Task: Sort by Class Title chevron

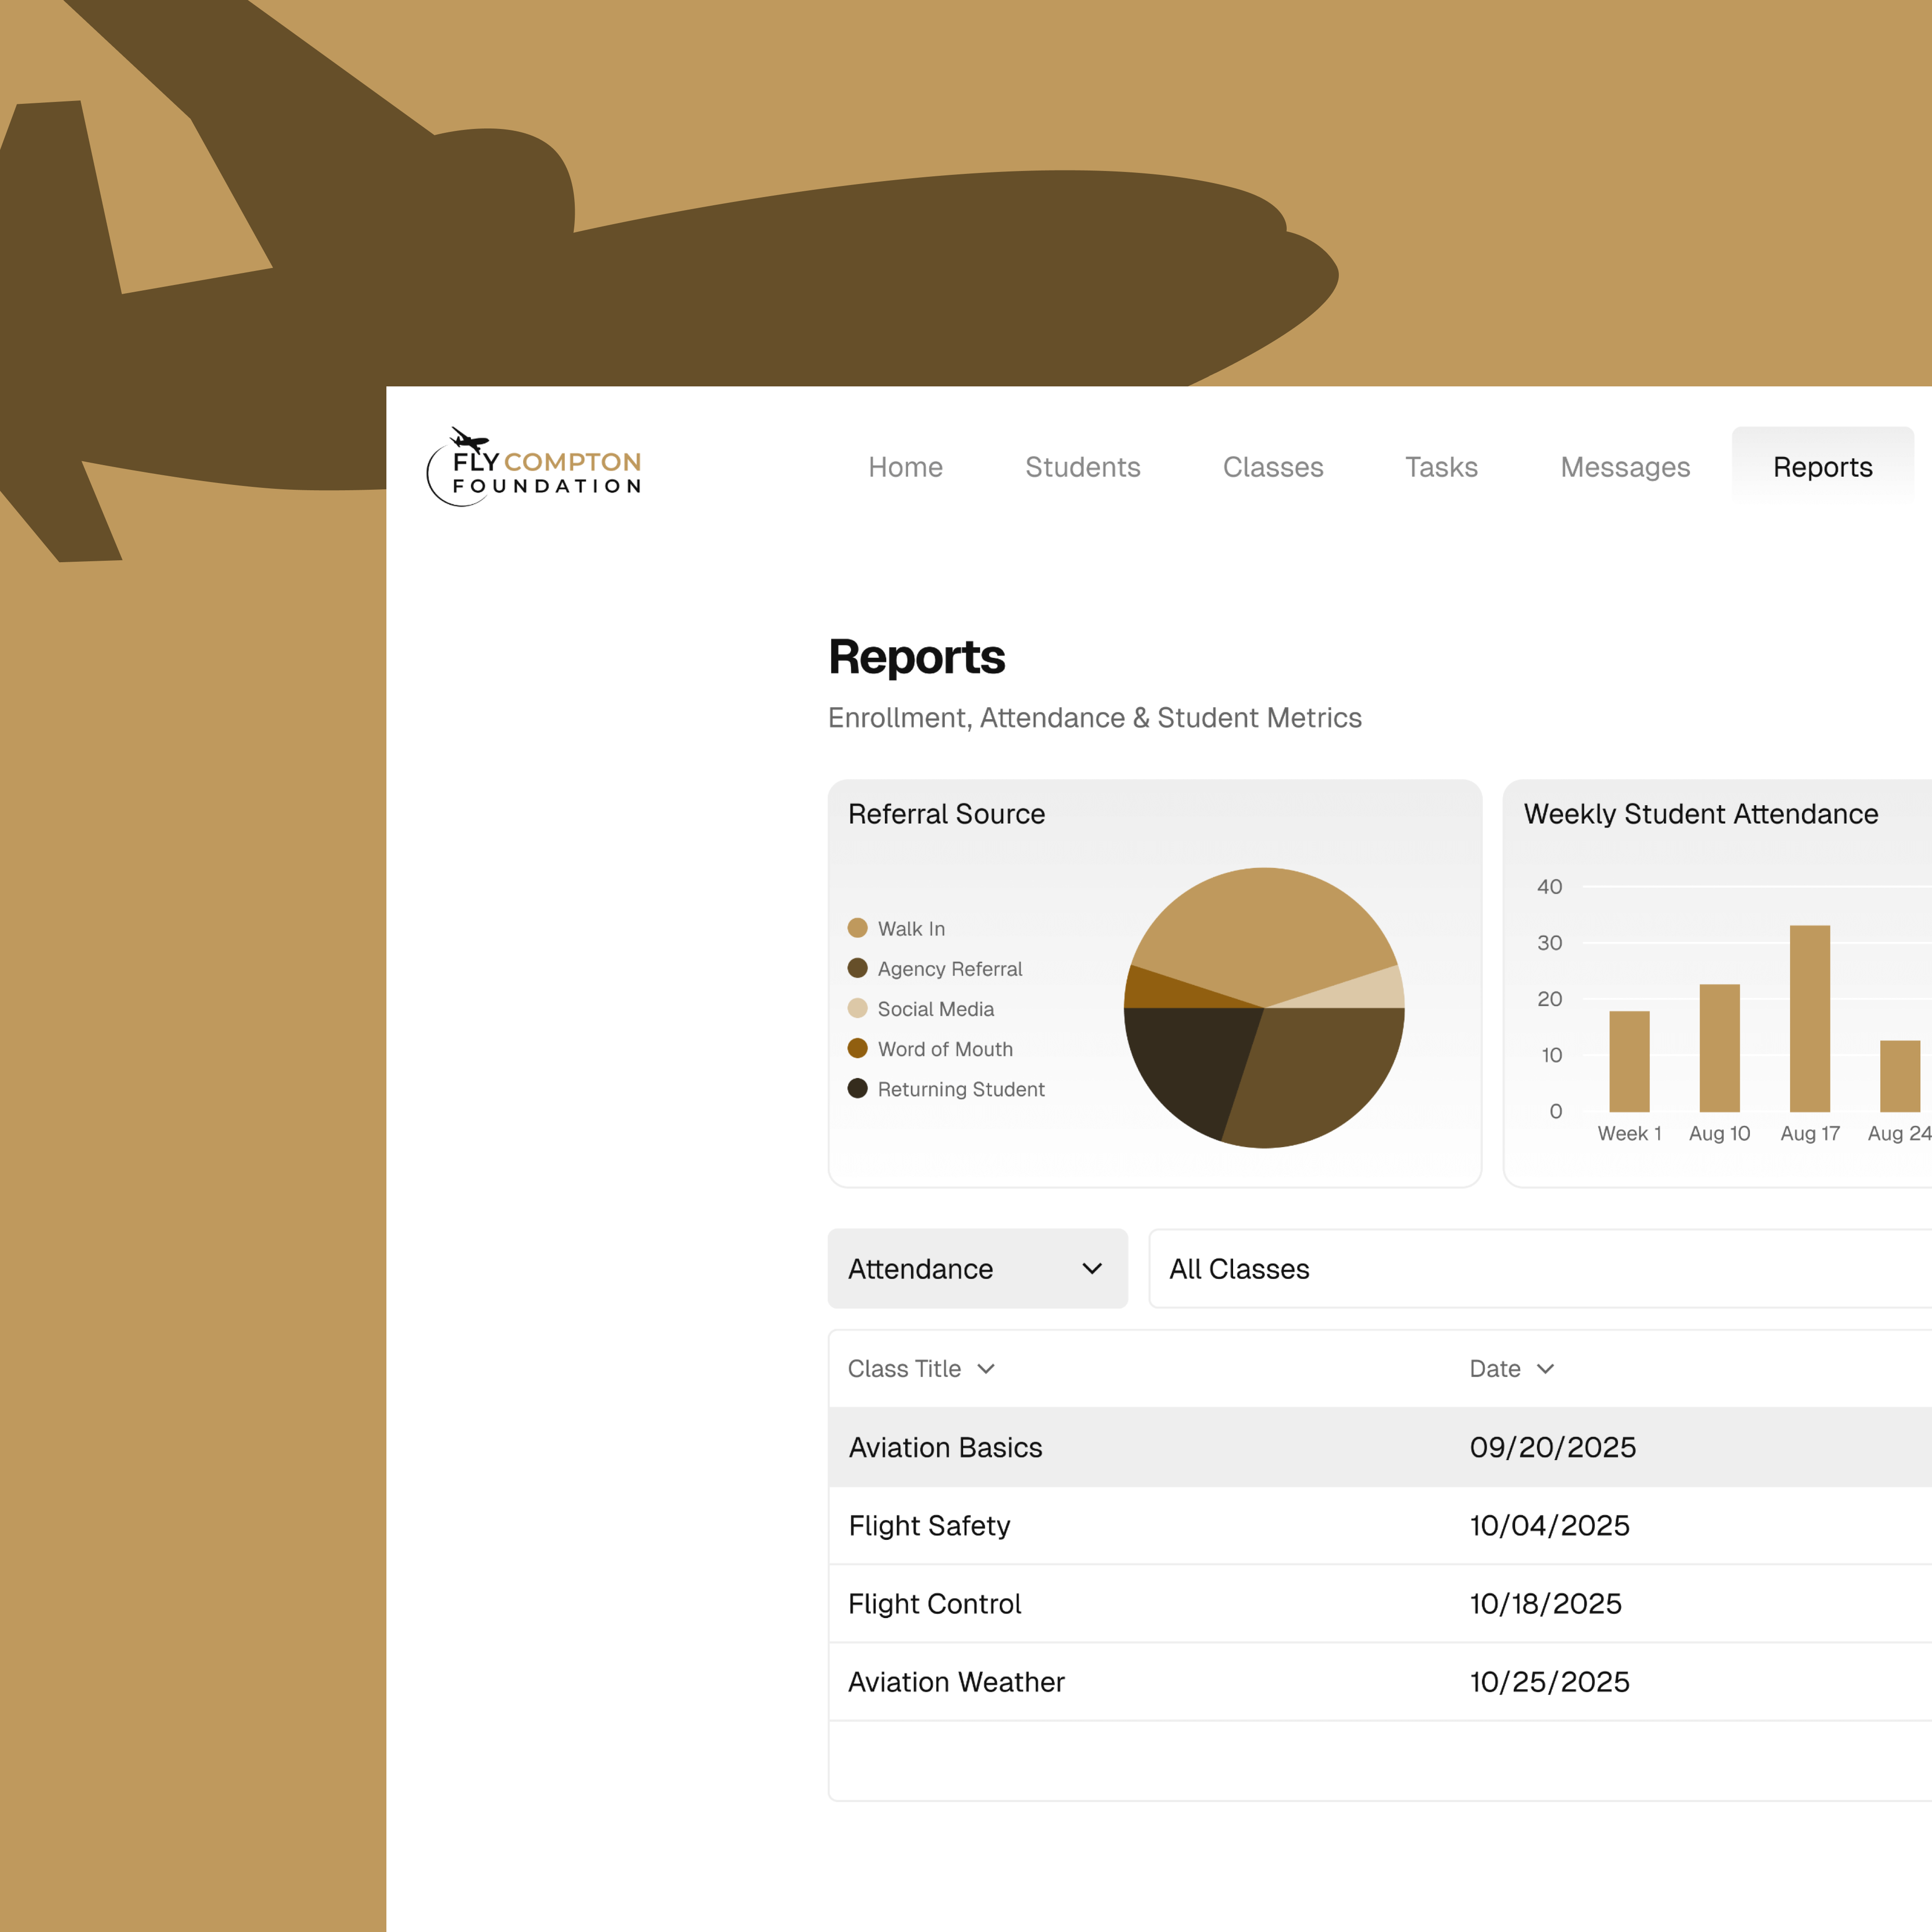Action: pos(986,1369)
